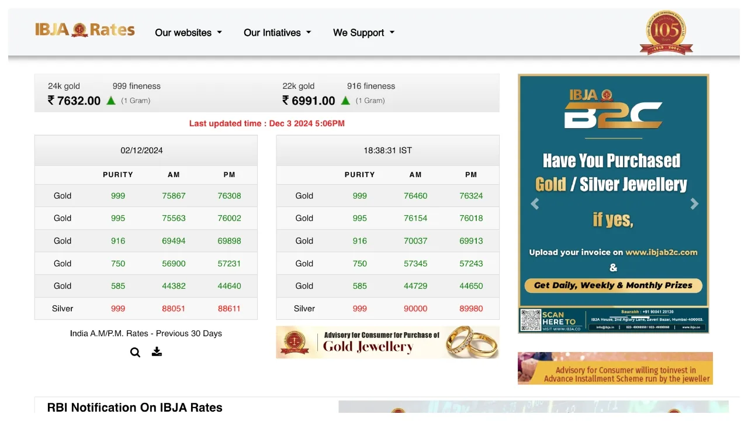Image resolution: width=748 pixels, height=421 pixels.
Task: Click Gold 995 AM value 75563
Action: (x=174, y=218)
